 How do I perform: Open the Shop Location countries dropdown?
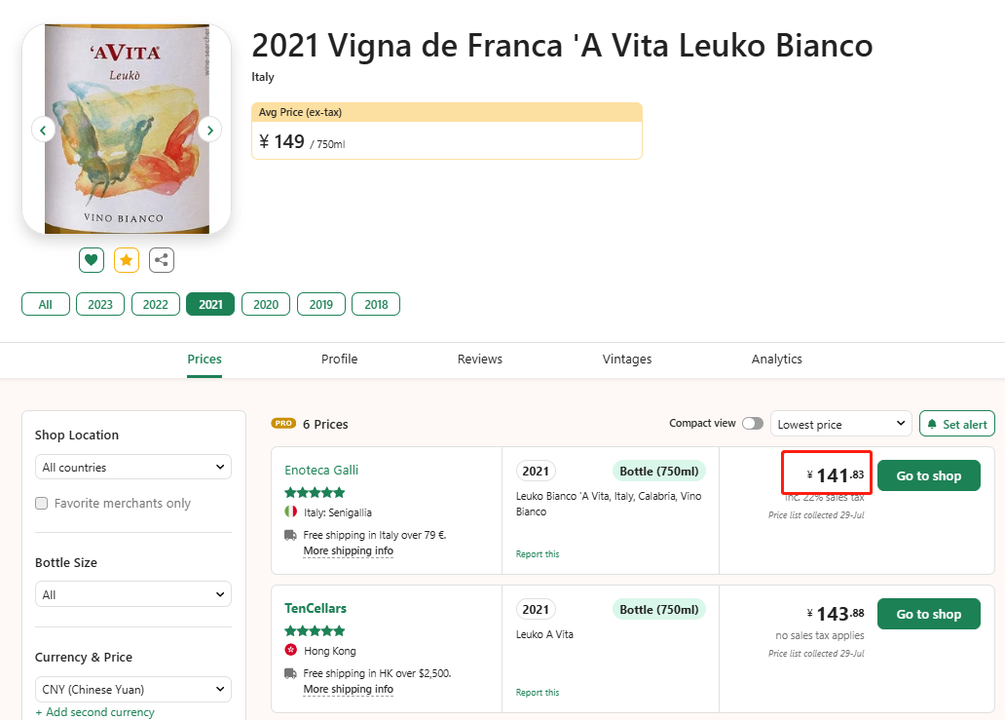pyautogui.click(x=133, y=468)
